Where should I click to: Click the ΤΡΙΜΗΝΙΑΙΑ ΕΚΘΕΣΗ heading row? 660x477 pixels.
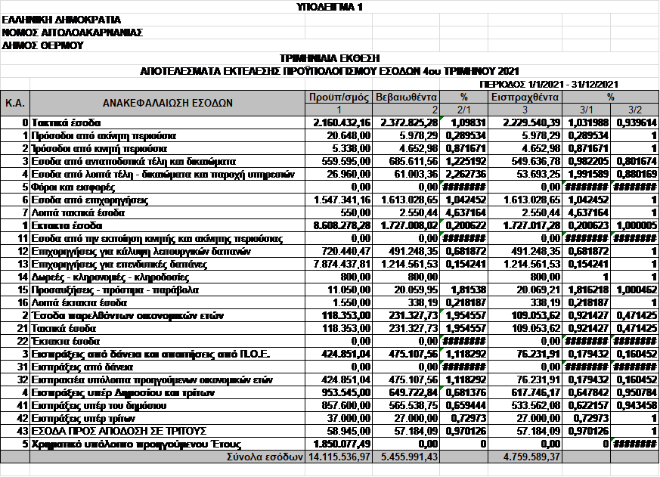[330, 58]
